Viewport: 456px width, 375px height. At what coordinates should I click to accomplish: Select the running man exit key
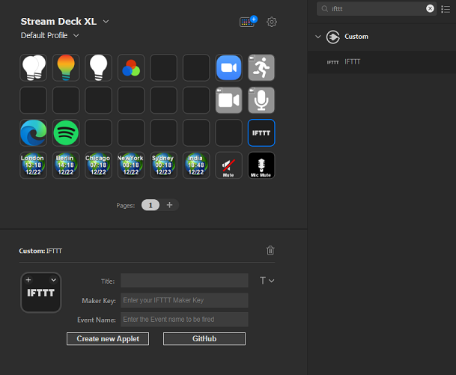click(x=261, y=67)
